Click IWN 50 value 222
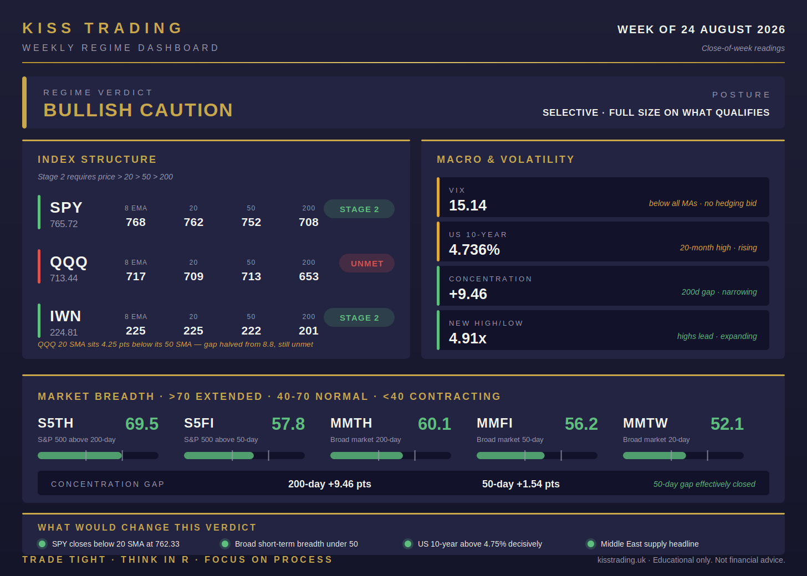Viewport: 807px width, 576px height. tap(251, 331)
